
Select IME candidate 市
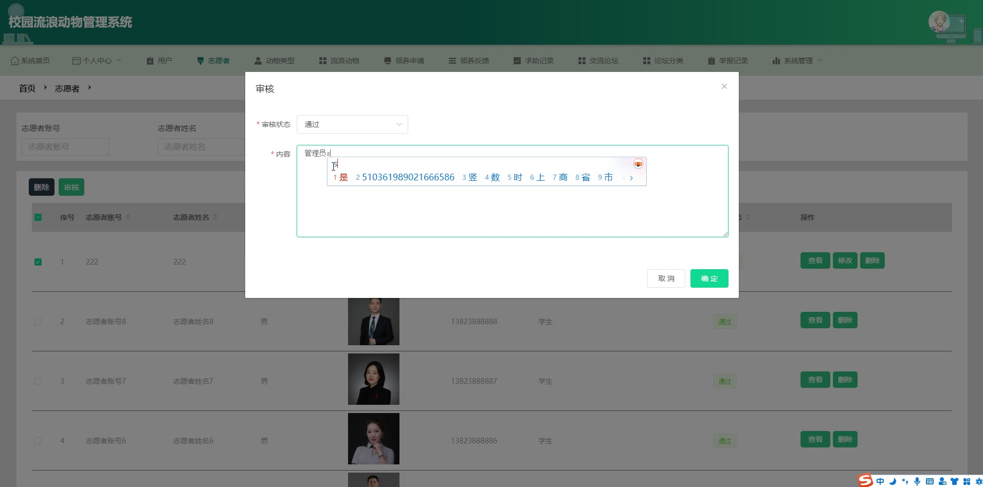[x=606, y=177]
